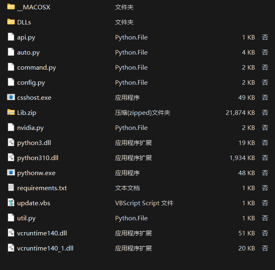
Task: Click the 51 KB size of vcruntime140.dll
Action: click(246, 233)
